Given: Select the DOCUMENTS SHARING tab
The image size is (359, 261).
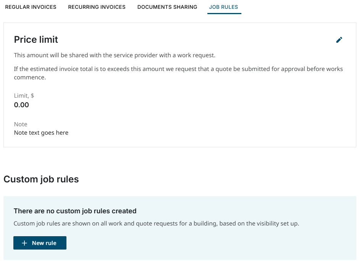Looking at the screenshot, I should (167, 7).
